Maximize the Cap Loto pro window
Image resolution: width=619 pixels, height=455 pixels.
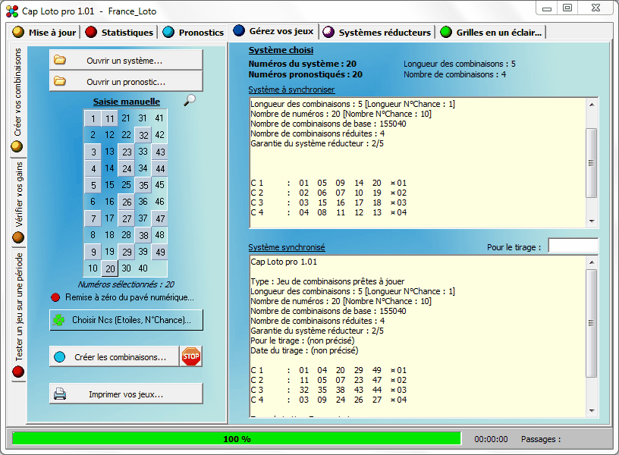point(567,8)
